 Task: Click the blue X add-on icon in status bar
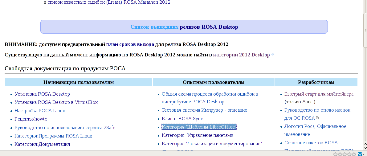pos(360,154)
